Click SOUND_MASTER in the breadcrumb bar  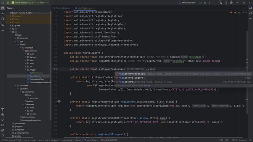tap(109, 140)
